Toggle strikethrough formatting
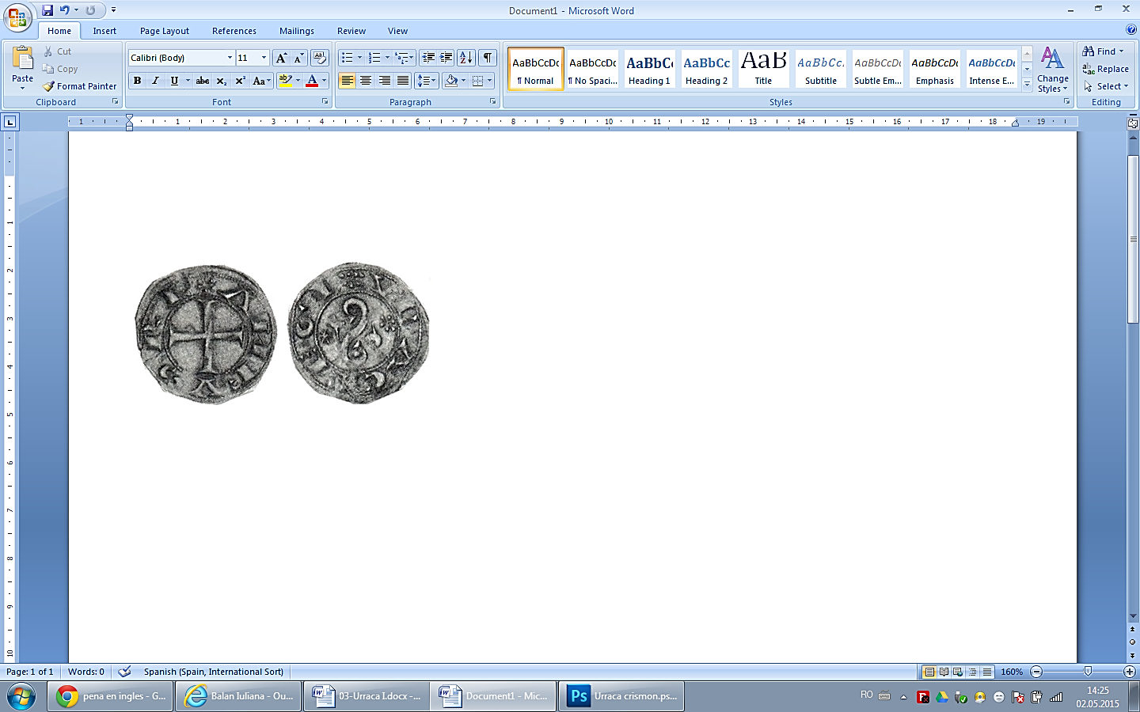Image resolution: width=1140 pixels, height=712 pixels. click(x=203, y=81)
